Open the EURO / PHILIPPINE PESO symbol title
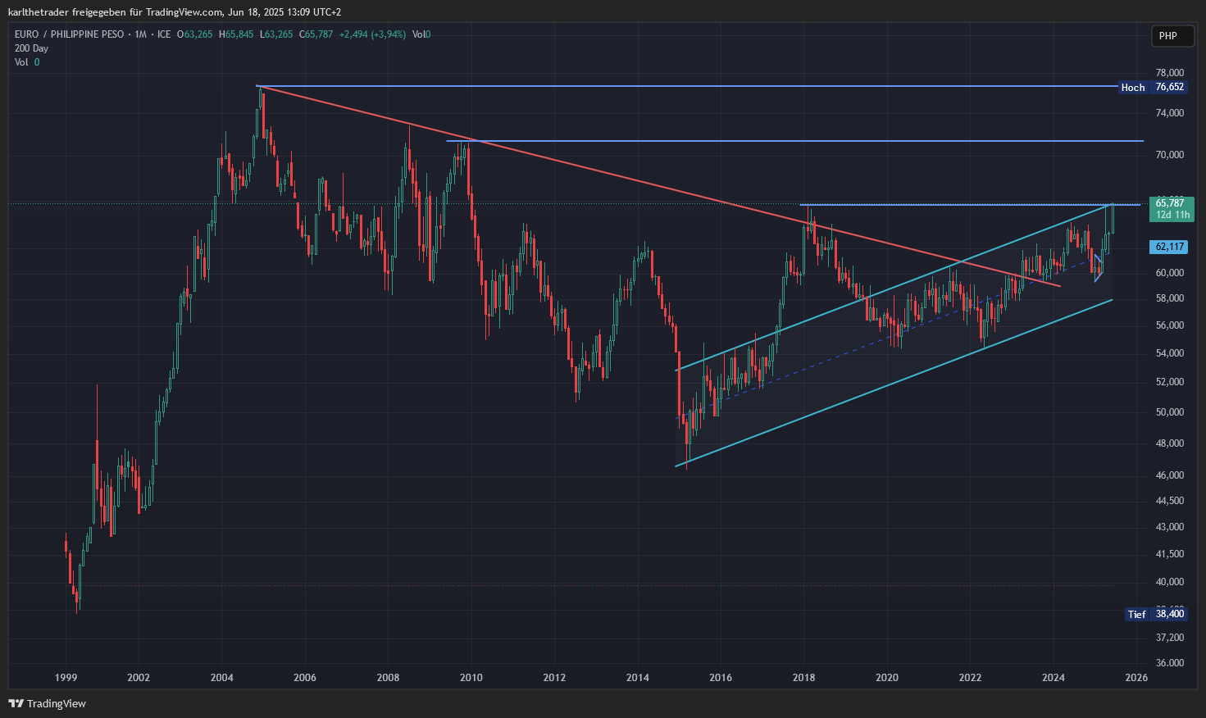Screen dimensions: 1206x718 click(70, 34)
